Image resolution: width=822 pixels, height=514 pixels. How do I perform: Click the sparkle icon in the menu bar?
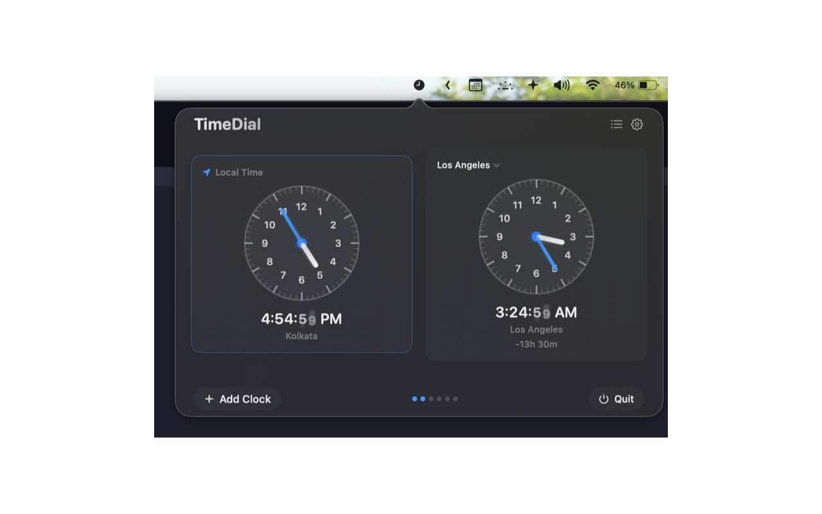534,84
